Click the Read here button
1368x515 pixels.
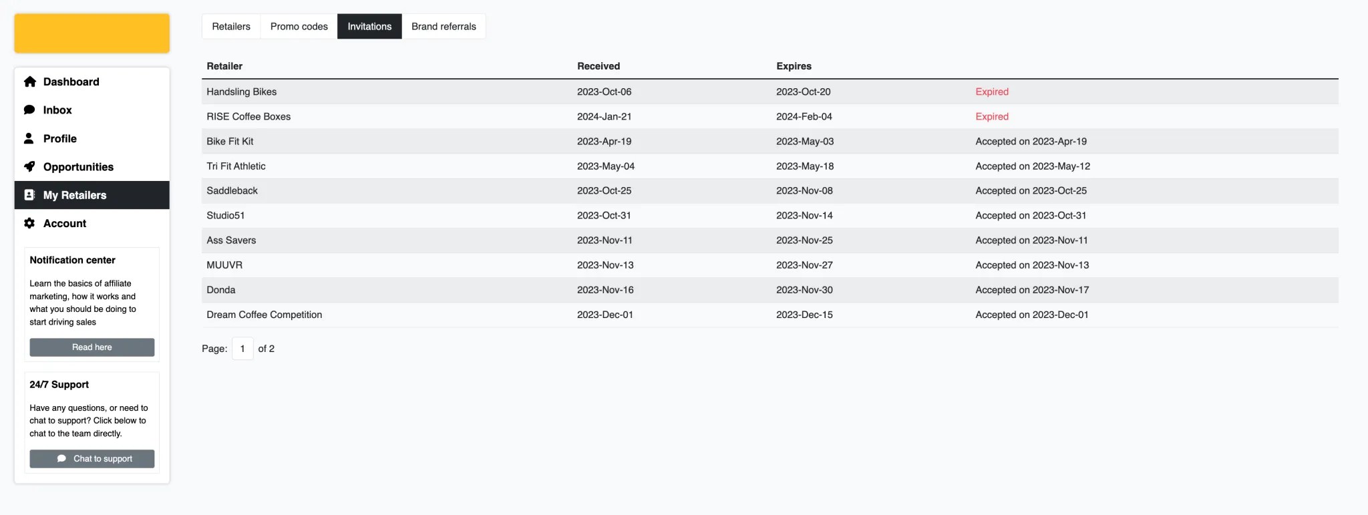point(92,347)
